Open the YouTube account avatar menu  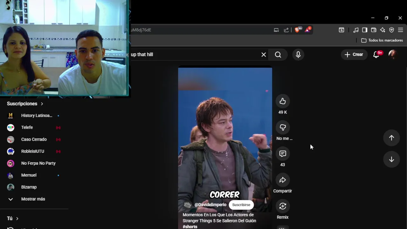[393, 54]
